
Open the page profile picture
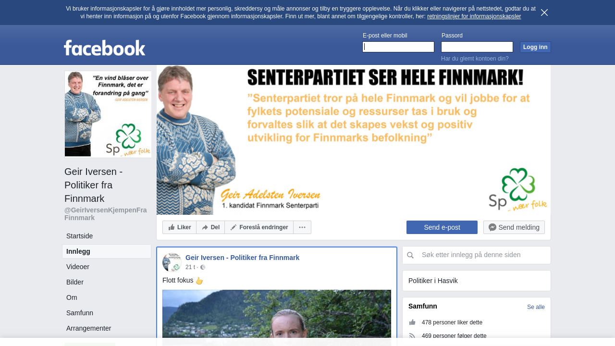click(108, 114)
